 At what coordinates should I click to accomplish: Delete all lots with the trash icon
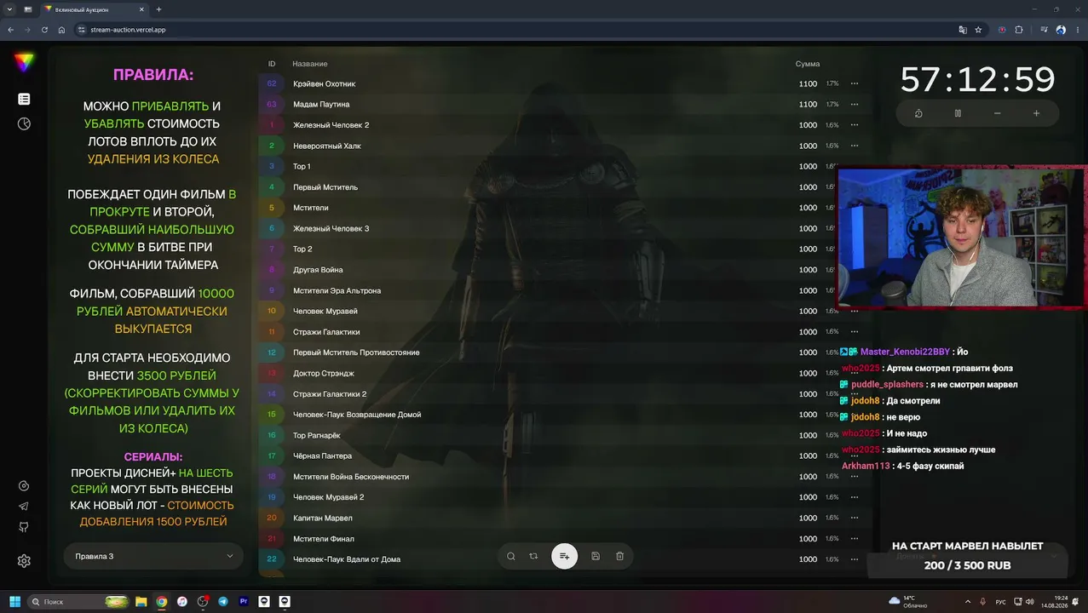pyautogui.click(x=619, y=556)
